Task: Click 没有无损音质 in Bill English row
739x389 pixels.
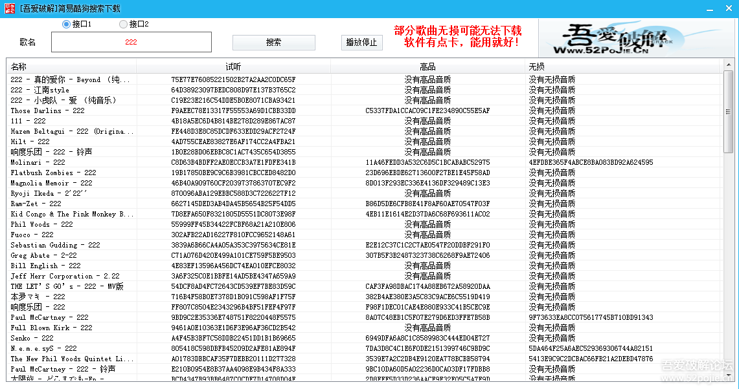Action: pos(552,266)
